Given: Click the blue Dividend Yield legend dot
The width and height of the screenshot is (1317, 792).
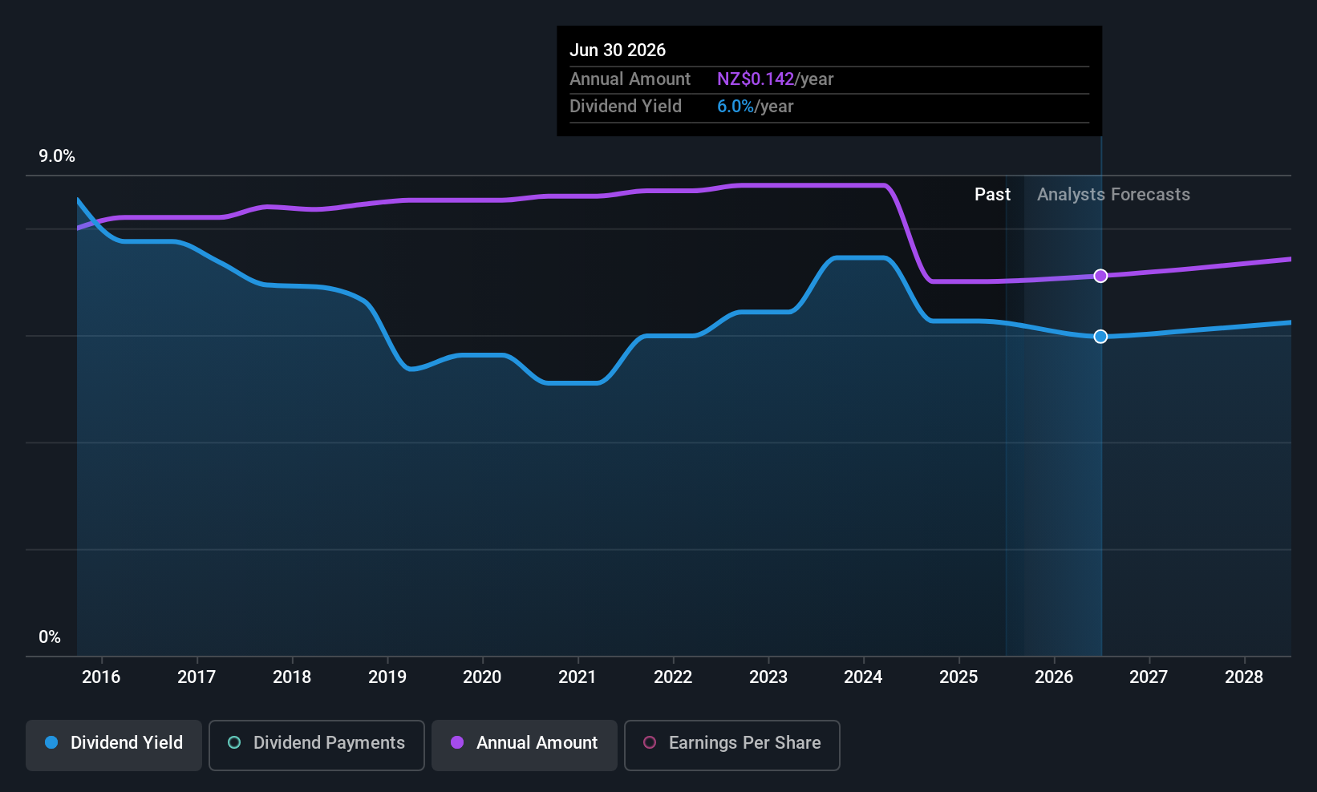Looking at the screenshot, I should click(51, 742).
